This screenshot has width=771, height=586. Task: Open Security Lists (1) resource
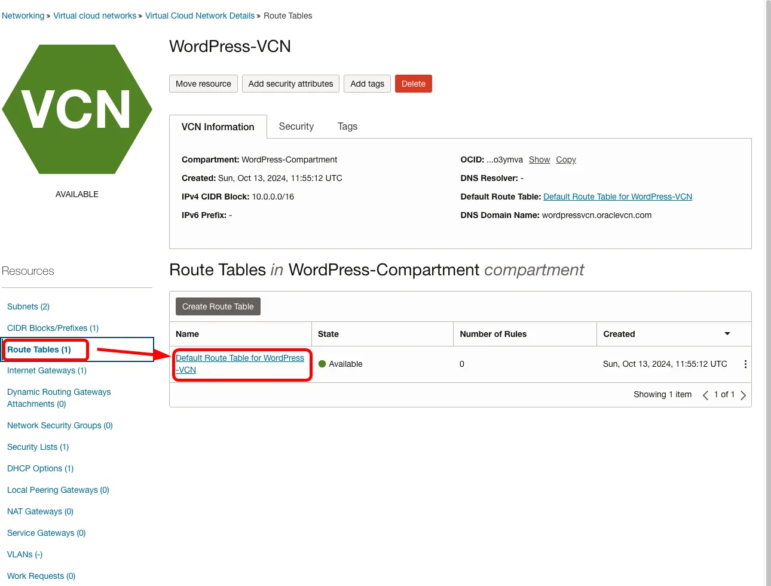(x=38, y=447)
